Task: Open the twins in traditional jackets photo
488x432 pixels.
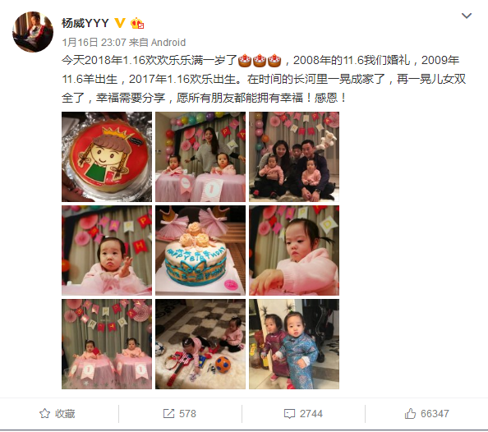Action: pyautogui.click(x=294, y=344)
